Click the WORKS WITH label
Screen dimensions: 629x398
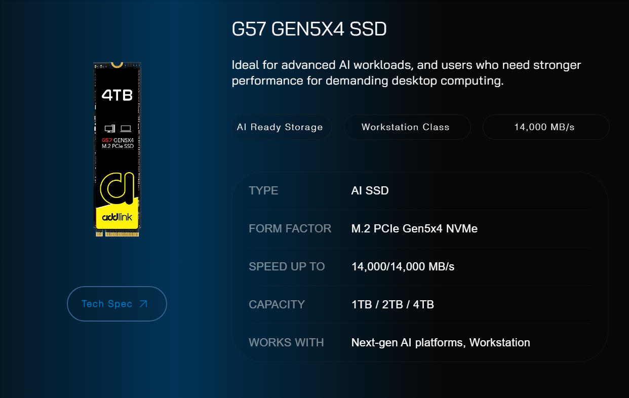[x=287, y=343]
